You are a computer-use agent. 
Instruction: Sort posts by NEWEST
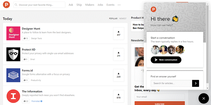pyautogui.click(x=123, y=19)
